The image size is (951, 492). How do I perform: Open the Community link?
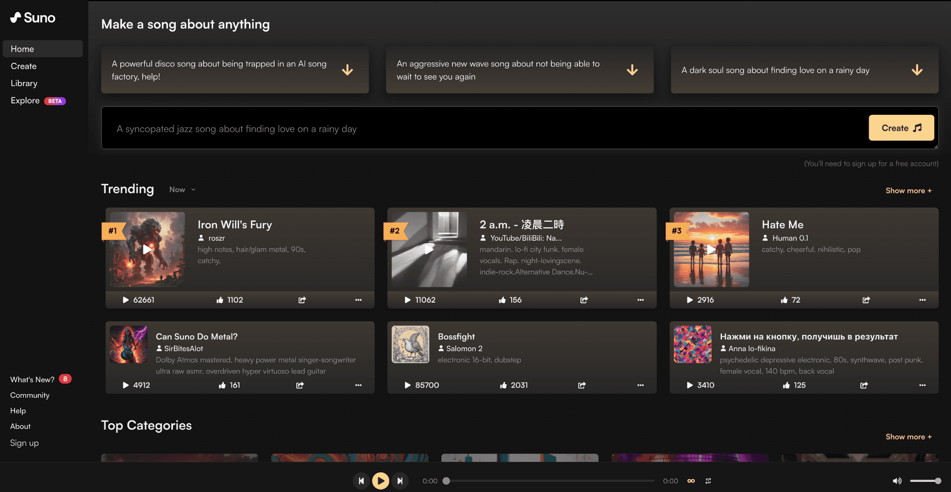[30, 395]
